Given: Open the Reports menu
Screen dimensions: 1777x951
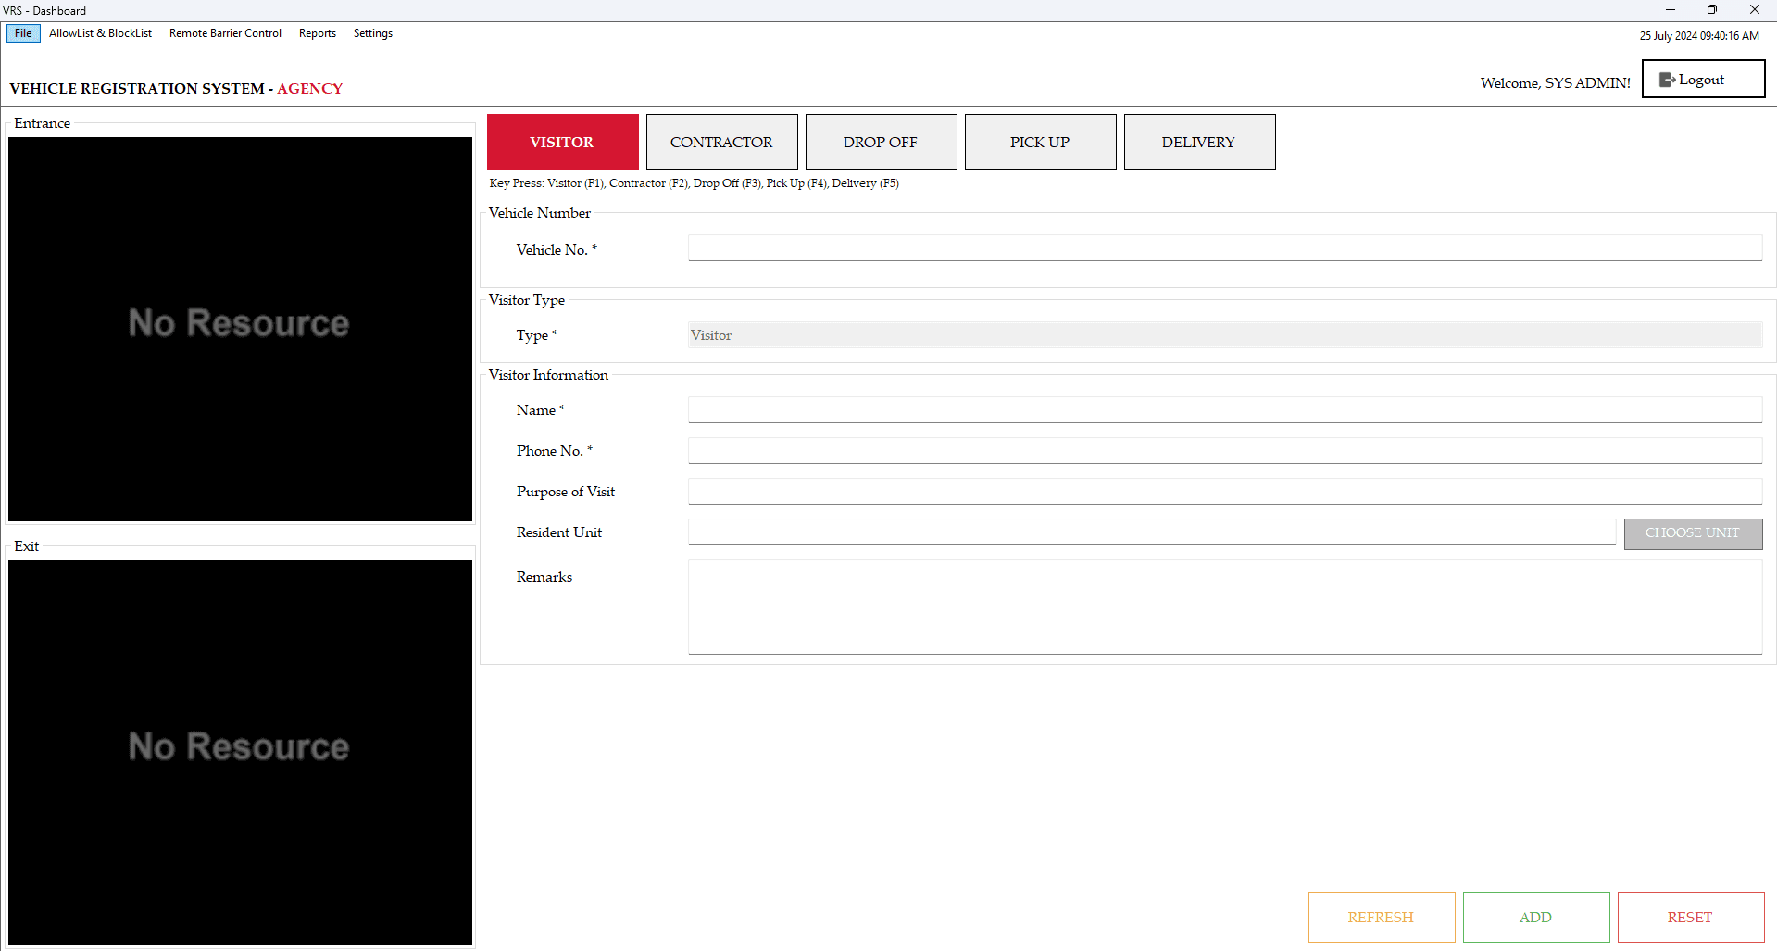Looking at the screenshot, I should pyautogui.click(x=317, y=33).
